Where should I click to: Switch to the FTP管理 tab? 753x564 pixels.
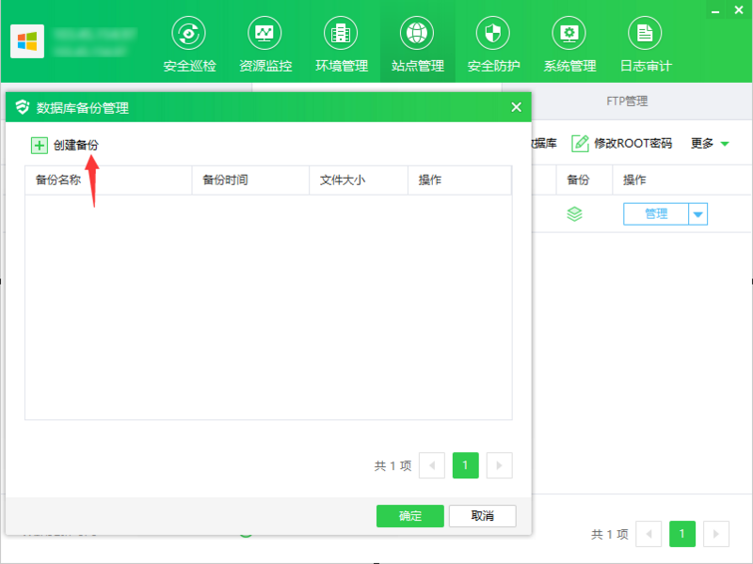pyautogui.click(x=627, y=102)
